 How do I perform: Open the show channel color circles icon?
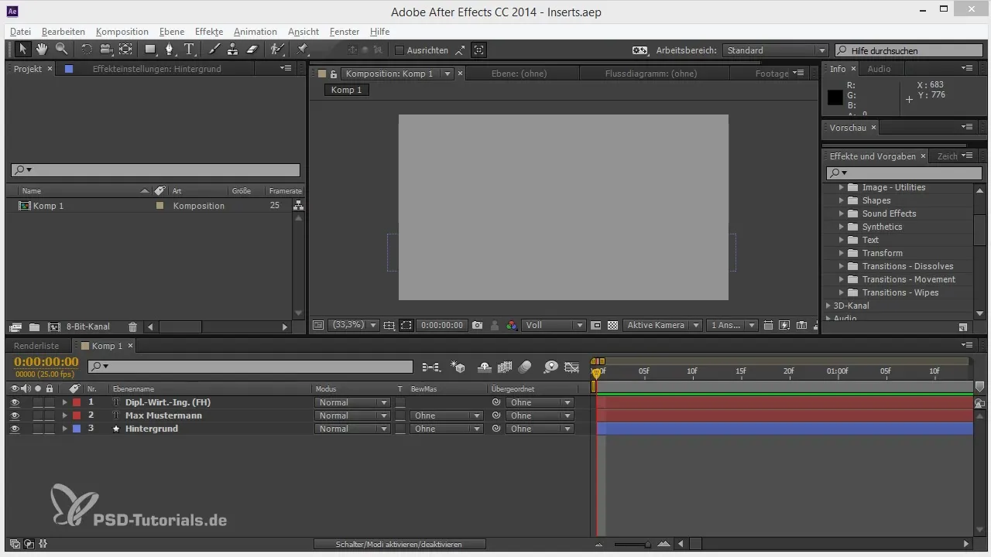pos(511,326)
